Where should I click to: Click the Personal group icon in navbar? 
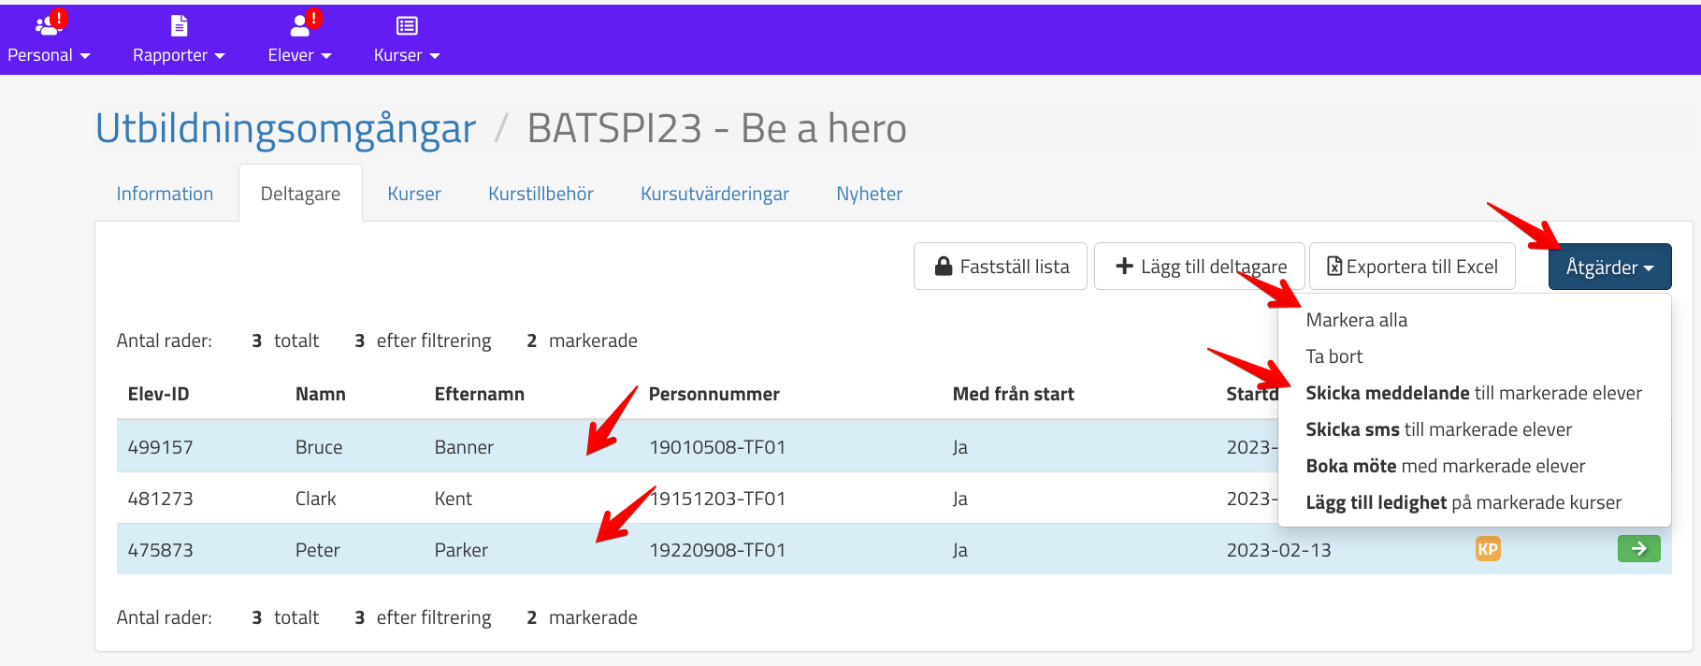(47, 25)
